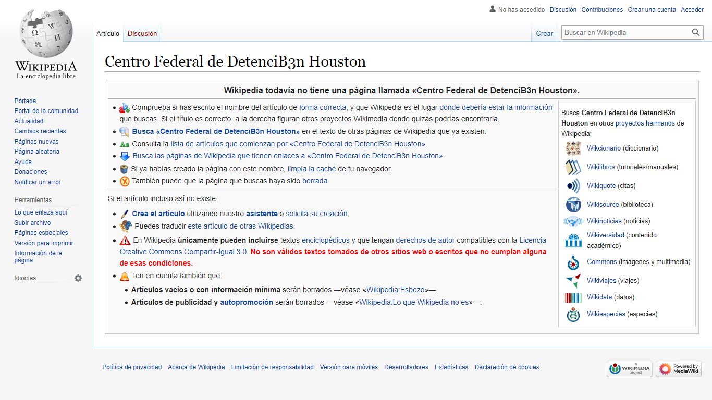Click the magnifier icon before Busca «Centro Federal»
The image size is (712, 400).
pos(125,131)
